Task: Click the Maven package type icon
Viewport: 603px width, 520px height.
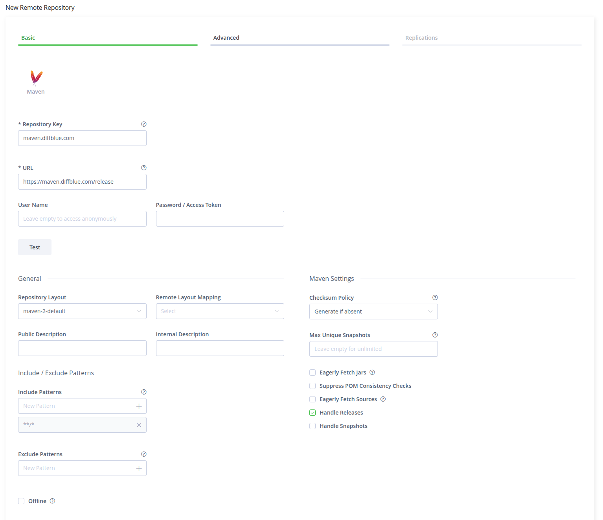Action: tap(36, 79)
